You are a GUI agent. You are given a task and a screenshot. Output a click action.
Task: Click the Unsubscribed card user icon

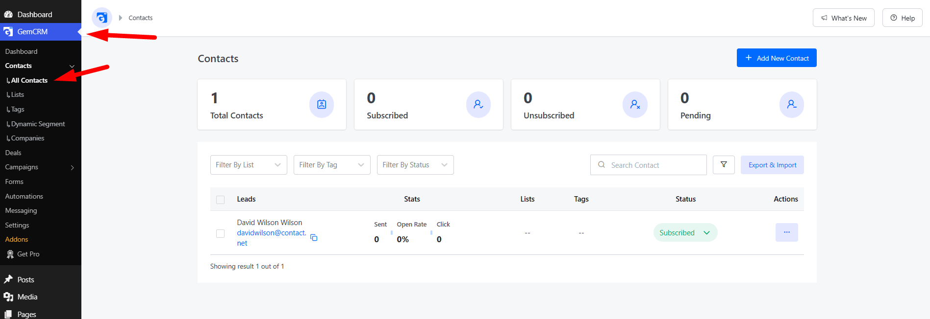click(635, 104)
